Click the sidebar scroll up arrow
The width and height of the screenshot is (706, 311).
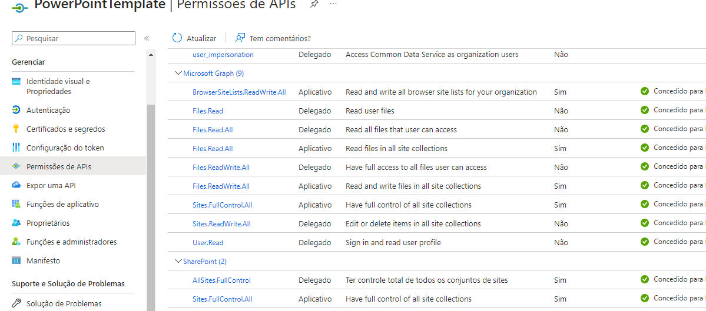pyautogui.click(x=151, y=55)
